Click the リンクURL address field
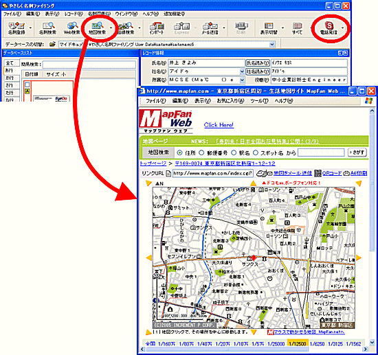 click(x=212, y=174)
